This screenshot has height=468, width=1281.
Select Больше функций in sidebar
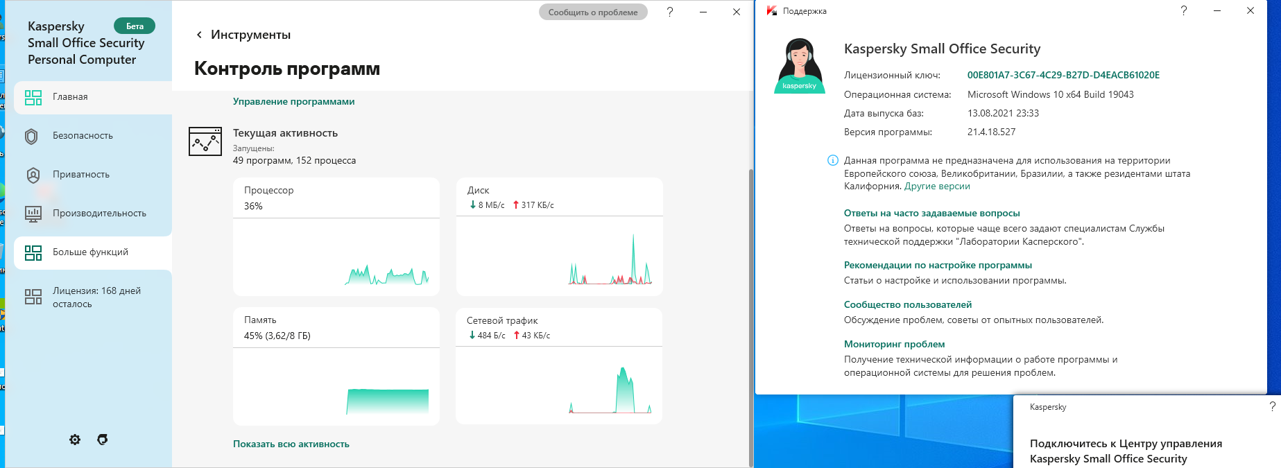tap(93, 252)
